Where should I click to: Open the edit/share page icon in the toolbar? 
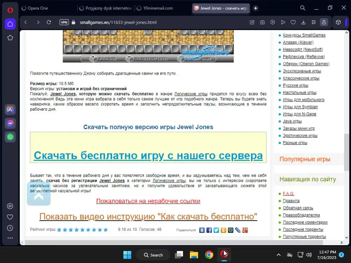click(252, 22)
